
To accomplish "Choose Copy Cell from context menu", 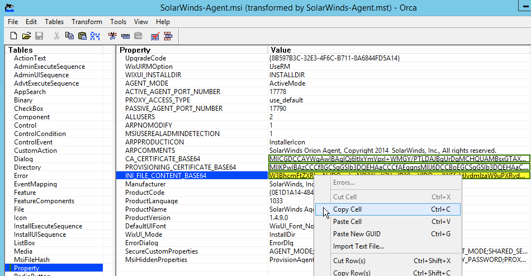I will tap(388, 209).
